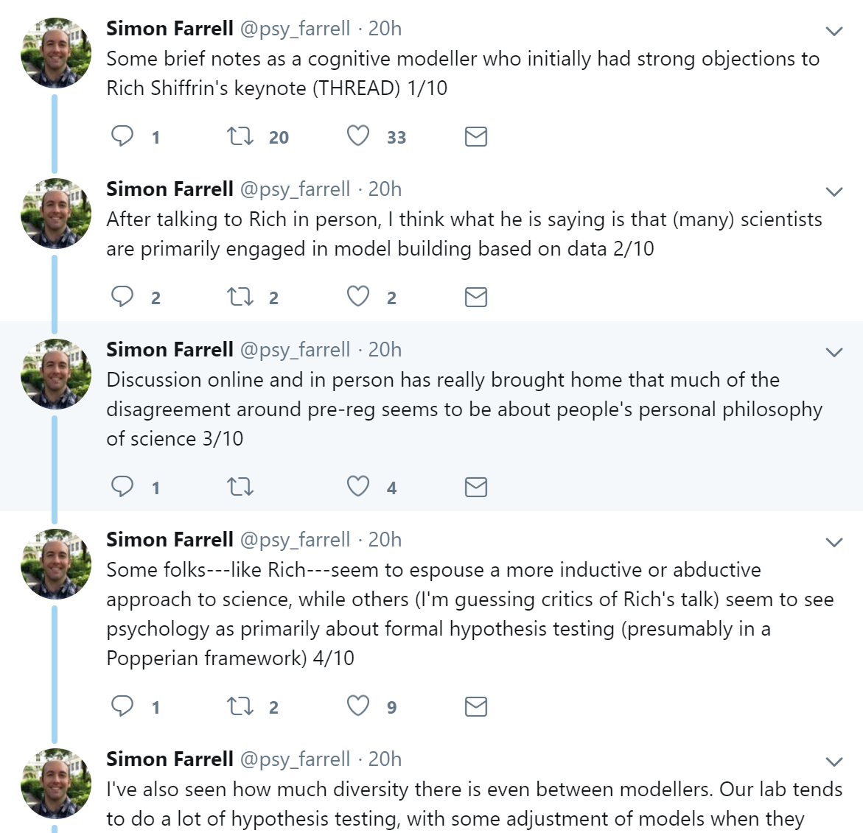863x833 pixels.
Task: Like the tweet with 33 likes
Action: (x=358, y=136)
